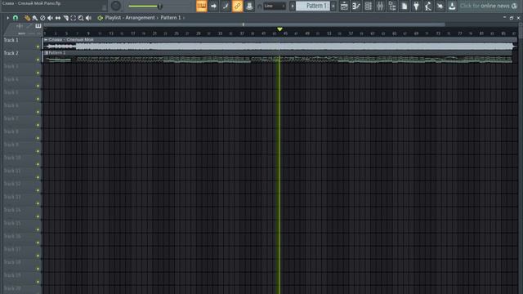Screen dimensions: 523x294
Task: Click the arrow left of Pattern 1 selector
Action: 293,6
